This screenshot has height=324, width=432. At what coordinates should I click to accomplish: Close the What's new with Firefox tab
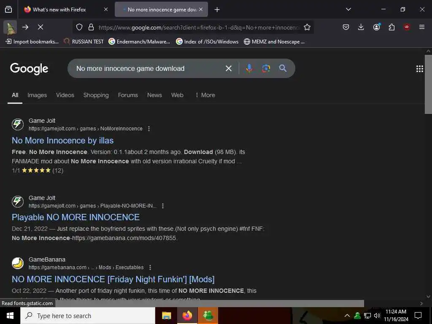click(x=106, y=9)
